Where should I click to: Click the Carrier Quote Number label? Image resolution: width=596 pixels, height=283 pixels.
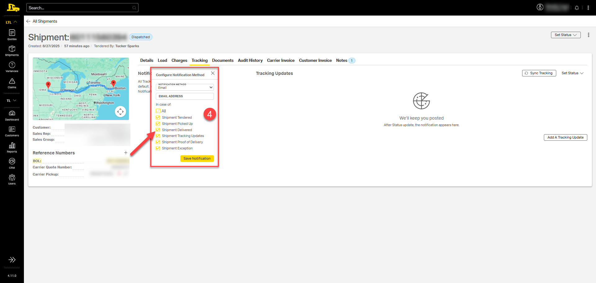coord(52,167)
